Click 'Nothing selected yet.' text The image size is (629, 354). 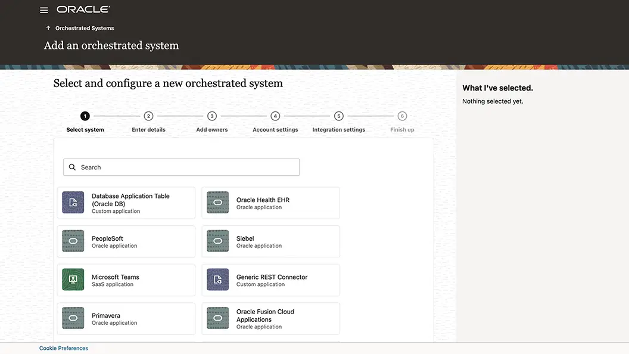pos(493,101)
